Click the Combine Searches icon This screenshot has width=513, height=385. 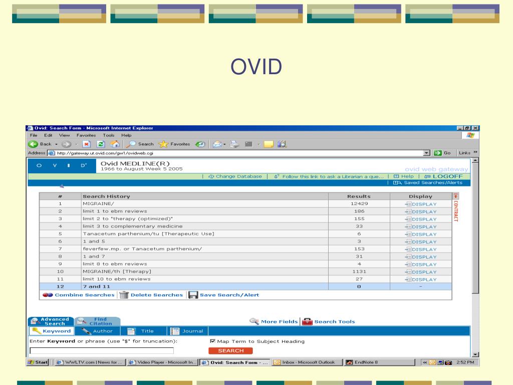(48, 295)
